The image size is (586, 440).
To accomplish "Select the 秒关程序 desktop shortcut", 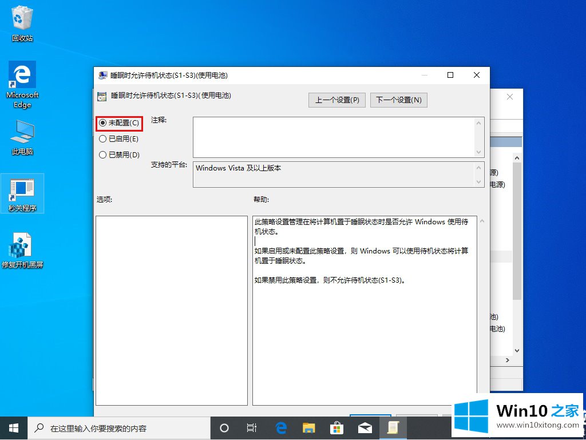I will point(22,194).
